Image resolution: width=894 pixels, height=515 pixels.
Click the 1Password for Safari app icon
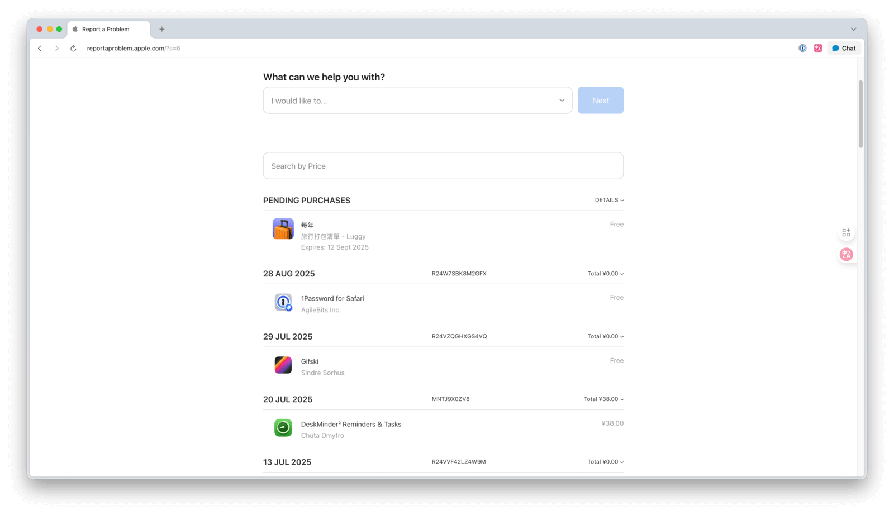(283, 302)
